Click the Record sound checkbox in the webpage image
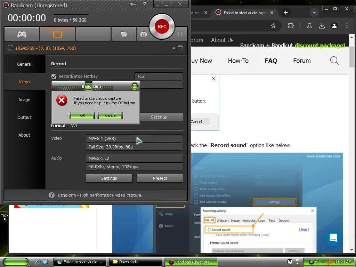 point(209,229)
